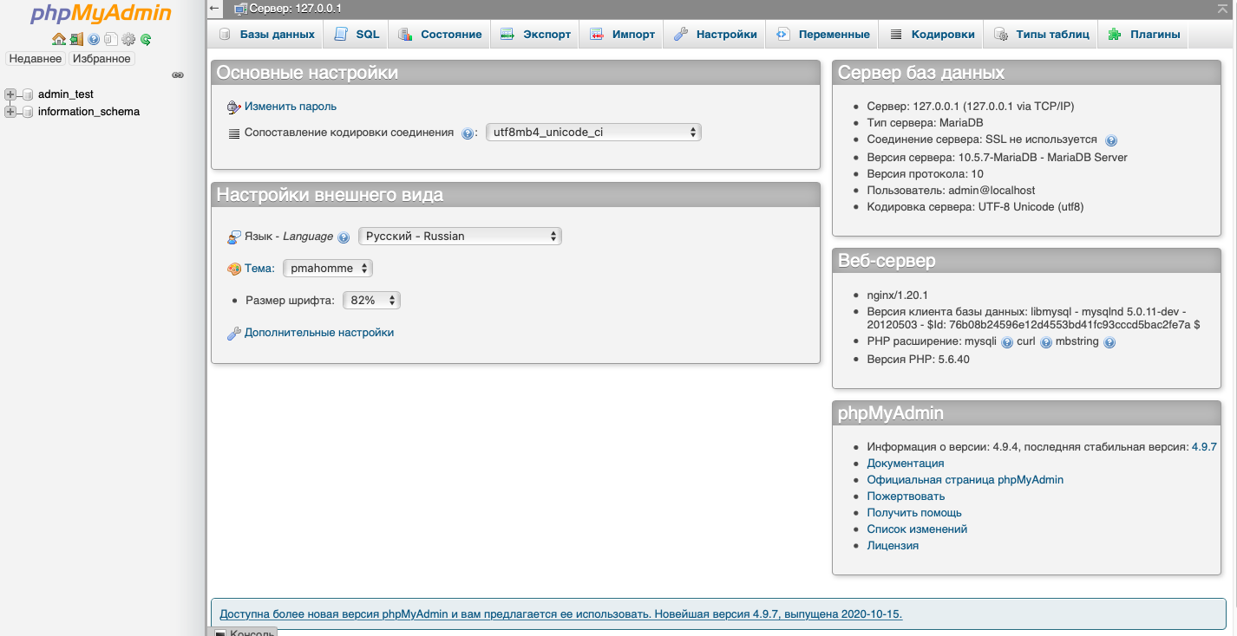Click the wrench icon beside Дополнительные настройки
1237x636 pixels.
(x=233, y=334)
